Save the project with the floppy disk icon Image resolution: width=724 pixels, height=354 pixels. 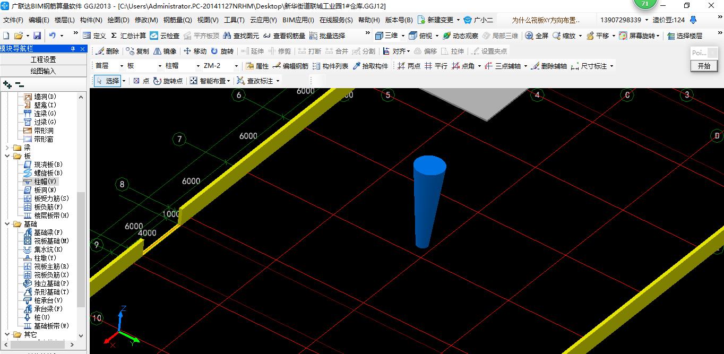click(x=37, y=36)
